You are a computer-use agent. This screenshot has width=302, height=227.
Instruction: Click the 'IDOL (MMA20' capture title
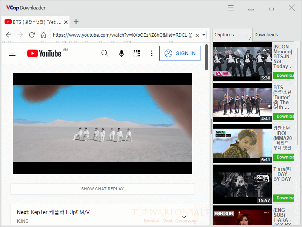pyautogui.click(x=282, y=138)
